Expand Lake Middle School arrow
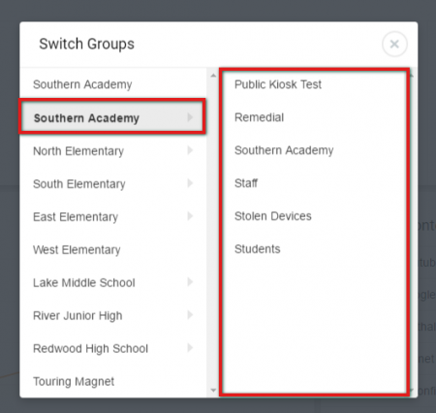 coord(190,282)
